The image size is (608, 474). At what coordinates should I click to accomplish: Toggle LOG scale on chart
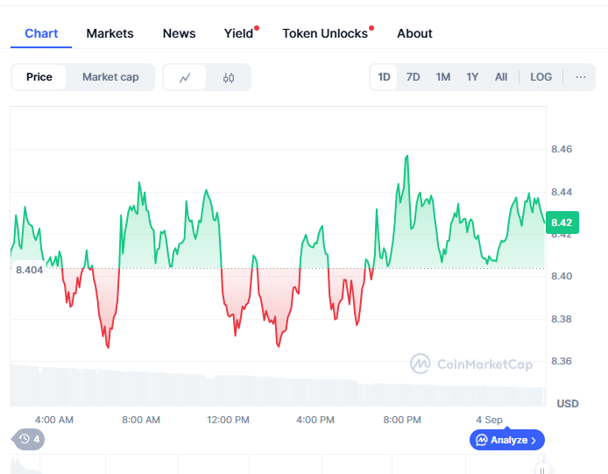[541, 77]
